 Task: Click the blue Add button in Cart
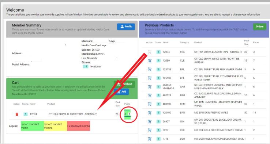(121, 92)
